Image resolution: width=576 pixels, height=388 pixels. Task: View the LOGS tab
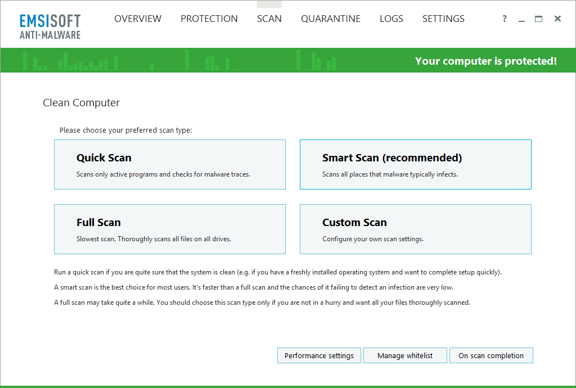click(391, 19)
